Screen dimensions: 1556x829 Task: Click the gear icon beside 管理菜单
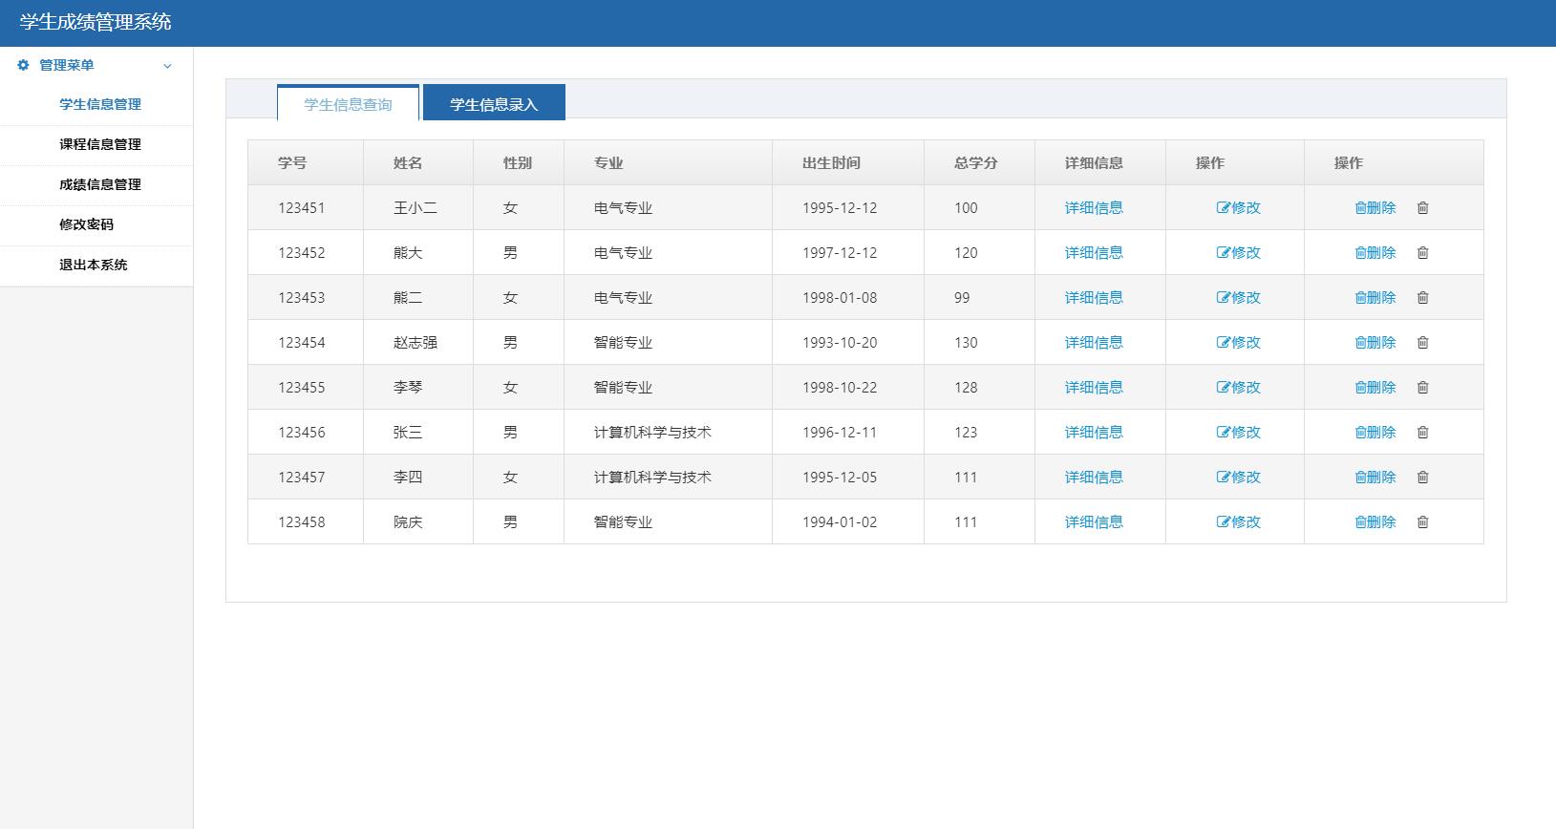pos(24,65)
